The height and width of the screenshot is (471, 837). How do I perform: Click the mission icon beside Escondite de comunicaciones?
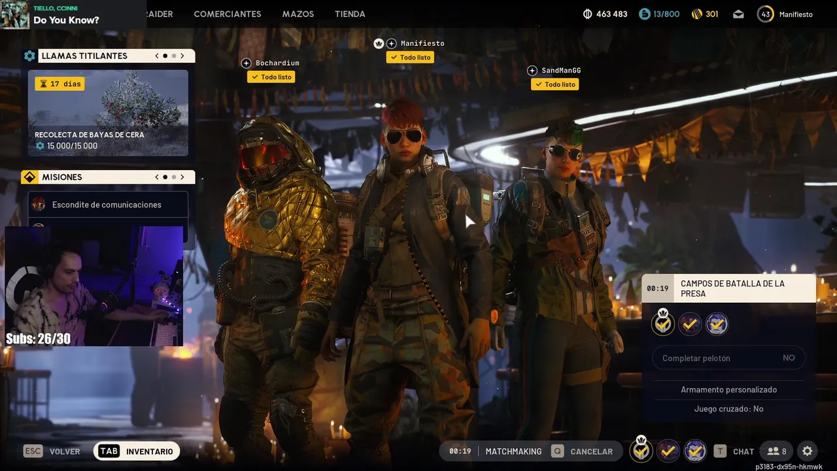point(39,205)
